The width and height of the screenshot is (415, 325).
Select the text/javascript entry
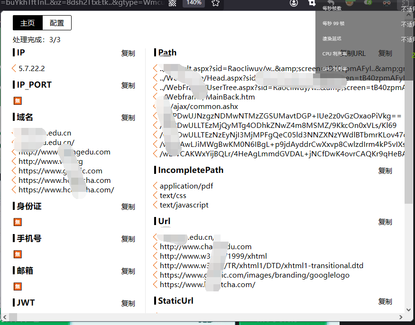point(184,205)
